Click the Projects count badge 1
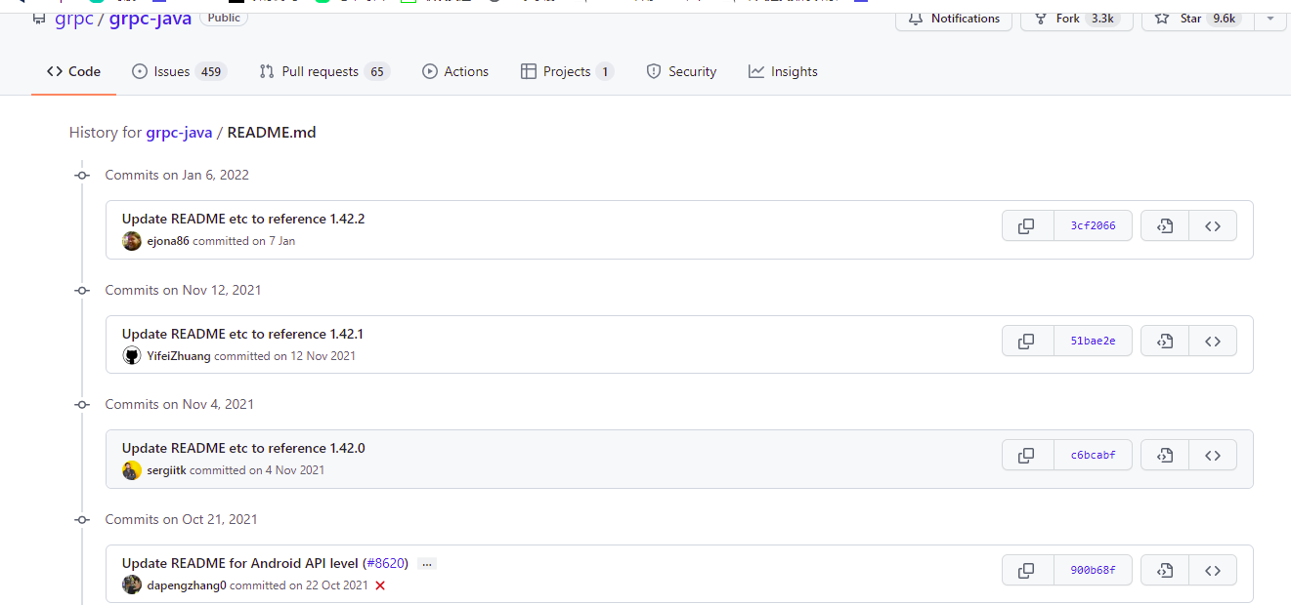The height and width of the screenshot is (605, 1291). coord(605,71)
